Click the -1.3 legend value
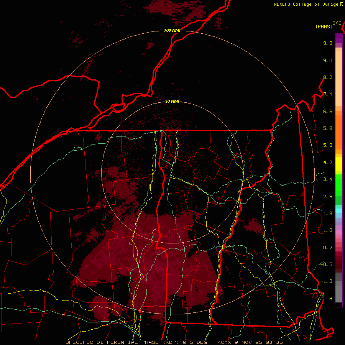The image size is (345, 345). point(326,281)
